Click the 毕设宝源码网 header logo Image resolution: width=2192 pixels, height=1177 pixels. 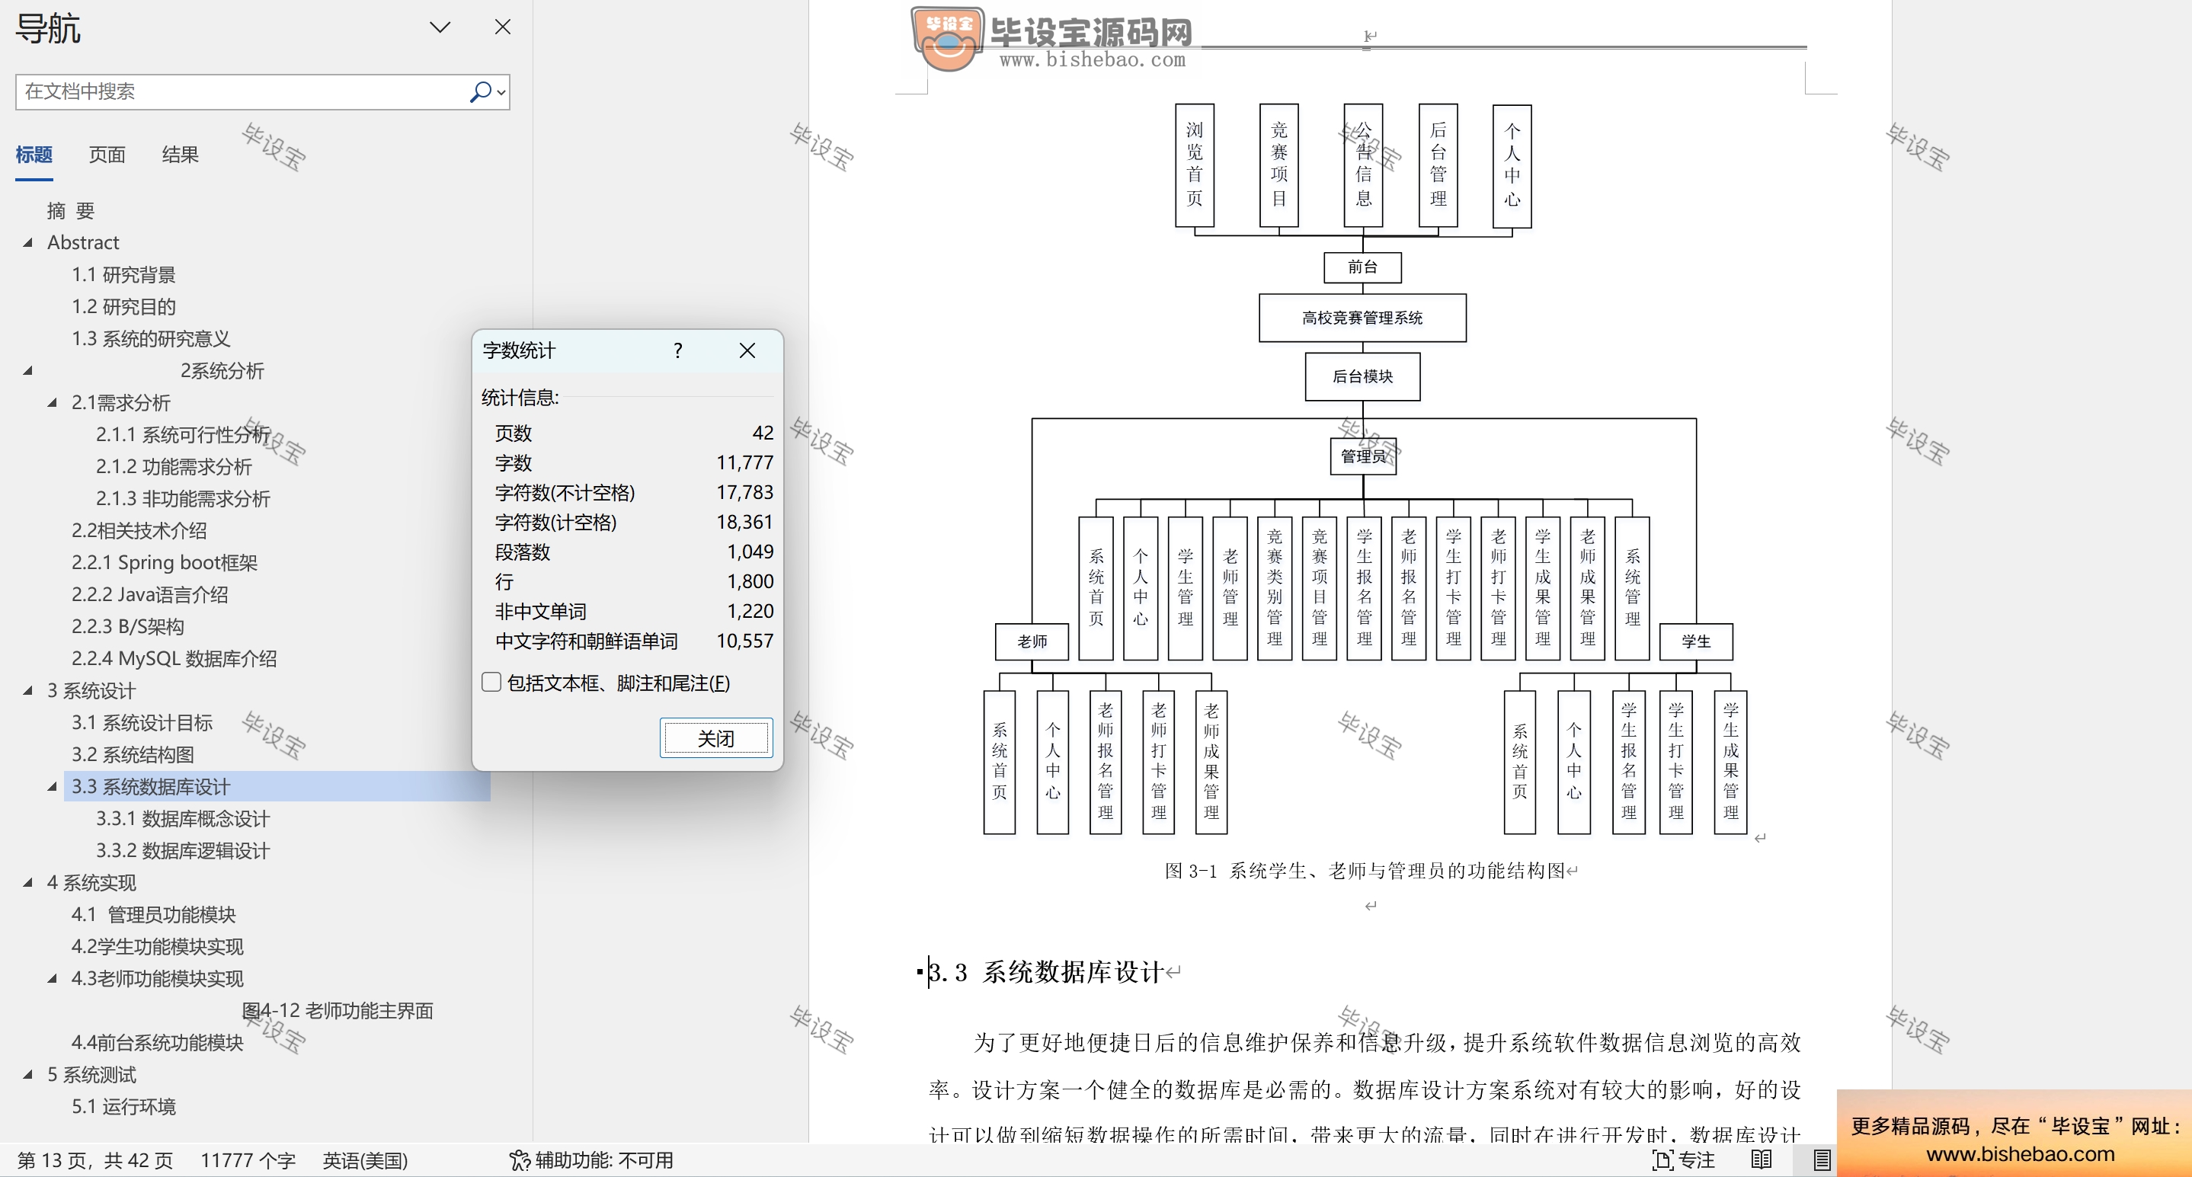tap(1053, 38)
